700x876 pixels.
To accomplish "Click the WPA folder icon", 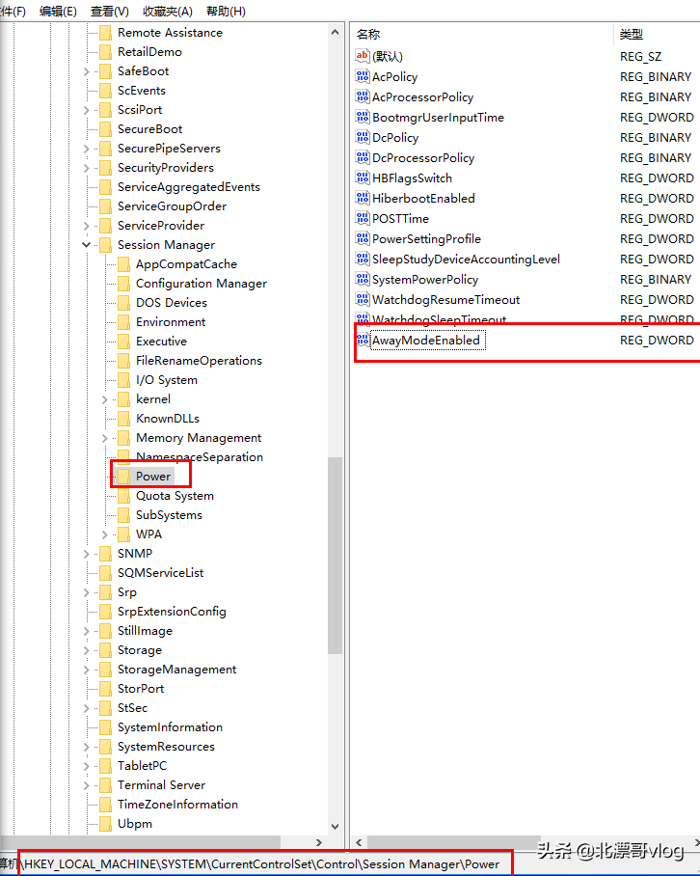I will (x=124, y=534).
